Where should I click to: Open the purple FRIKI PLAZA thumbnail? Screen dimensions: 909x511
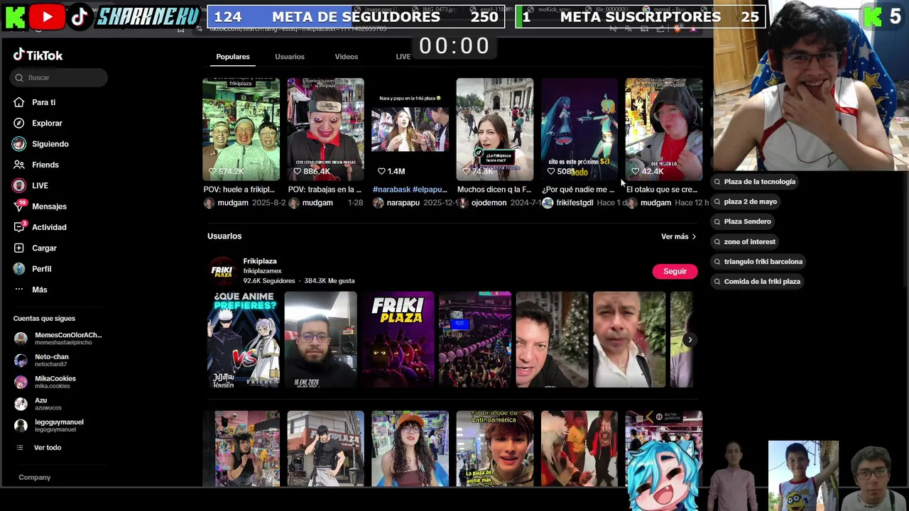[x=398, y=340]
